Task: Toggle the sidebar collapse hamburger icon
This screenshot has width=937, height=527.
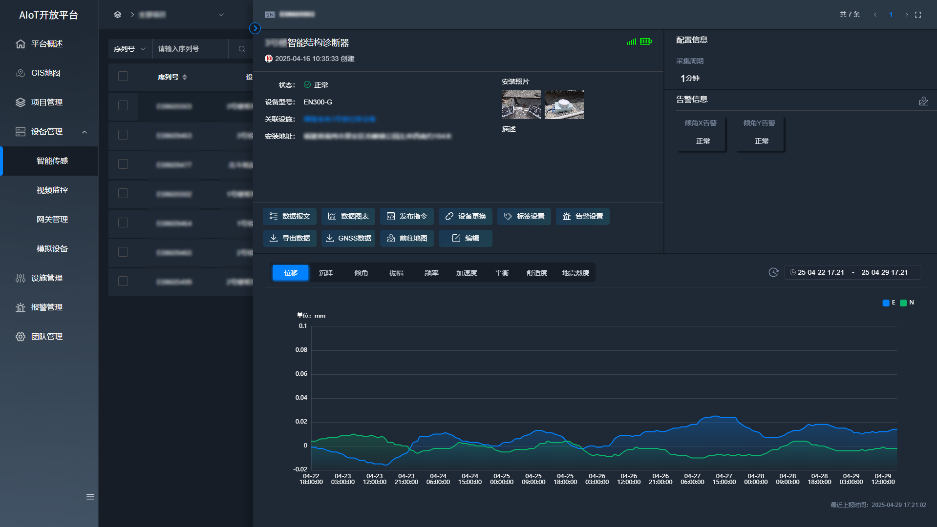Action: tap(90, 497)
